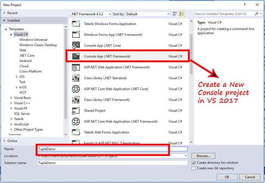Select Telerik Windows Forms Application template icon
This screenshot has width=265, height=183.
point(76,24)
